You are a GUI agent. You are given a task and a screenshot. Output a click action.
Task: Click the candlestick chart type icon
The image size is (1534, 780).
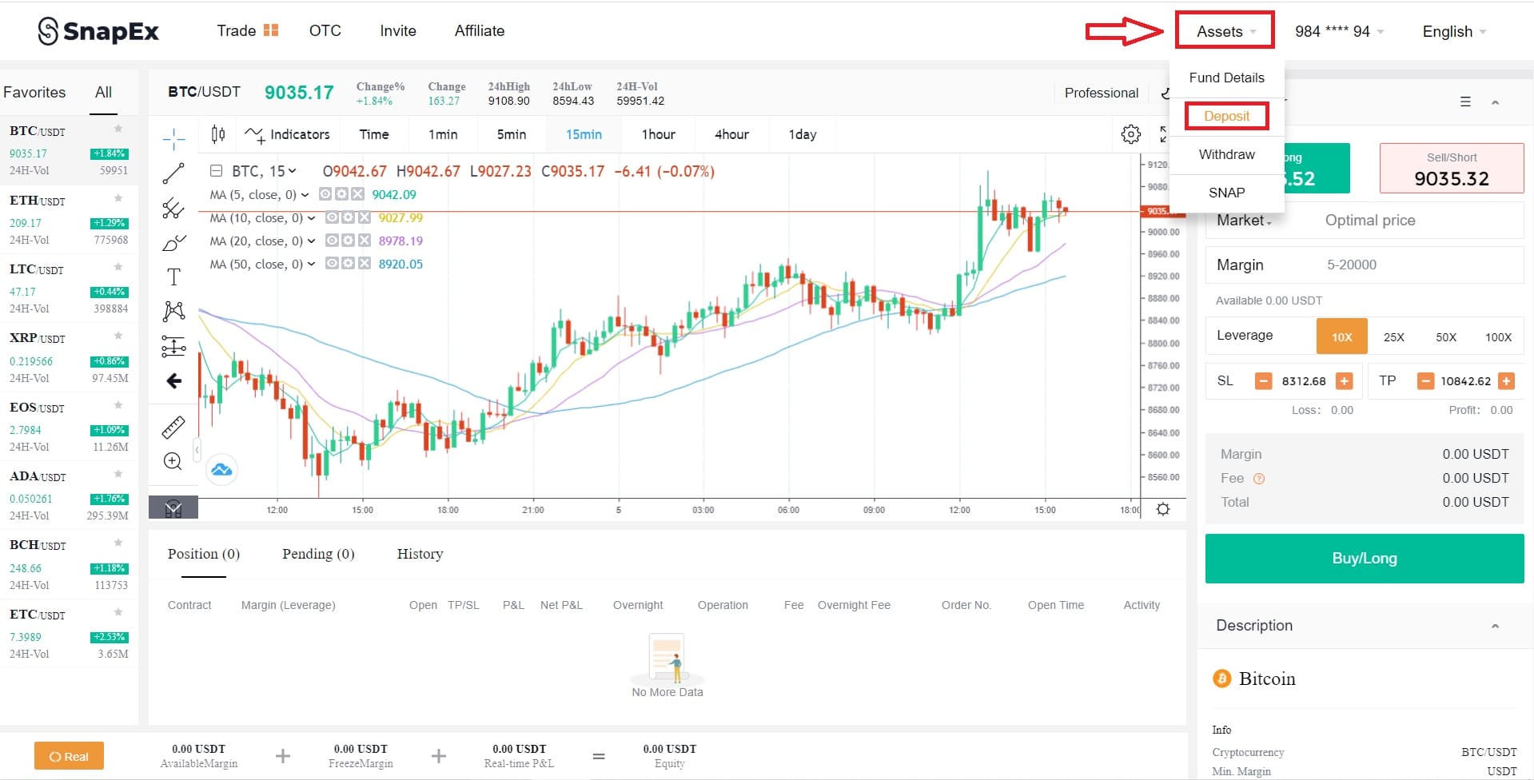tap(218, 134)
